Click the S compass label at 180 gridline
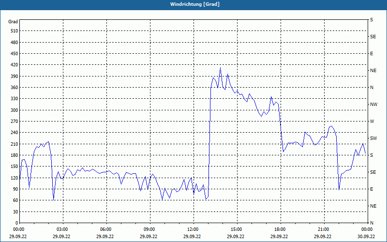 pyautogui.click(x=372, y=155)
